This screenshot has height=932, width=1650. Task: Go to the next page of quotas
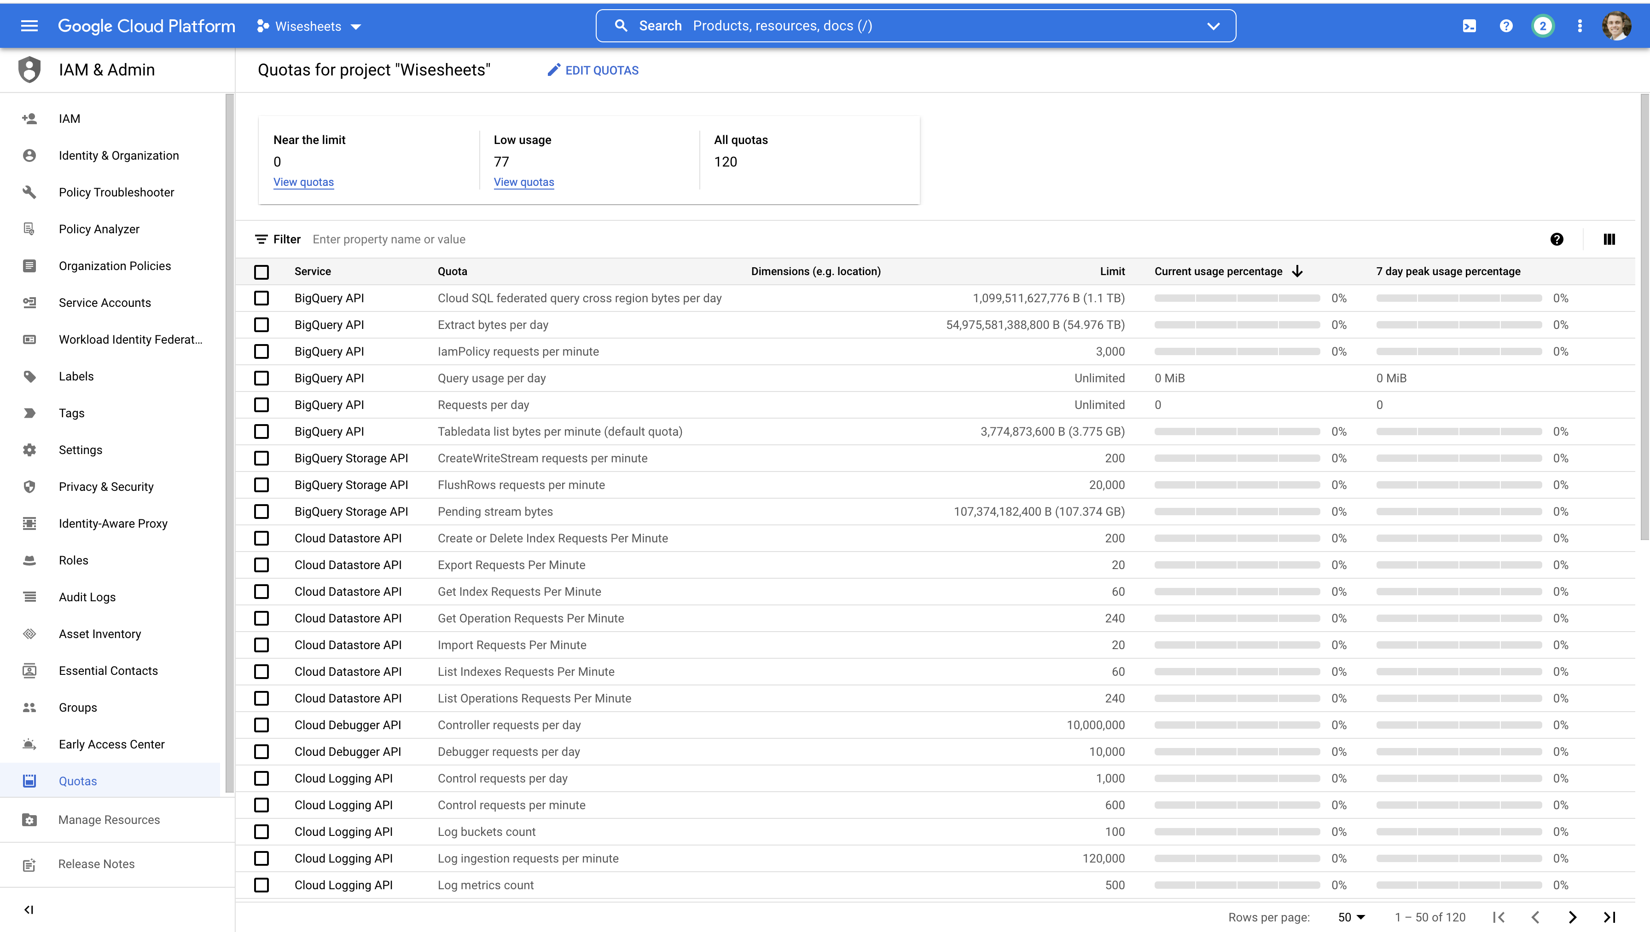coord(1573,917)
